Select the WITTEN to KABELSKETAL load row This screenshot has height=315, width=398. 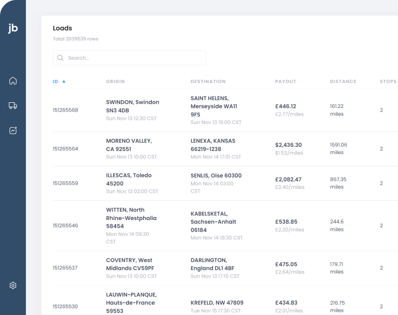coord(207,226)
